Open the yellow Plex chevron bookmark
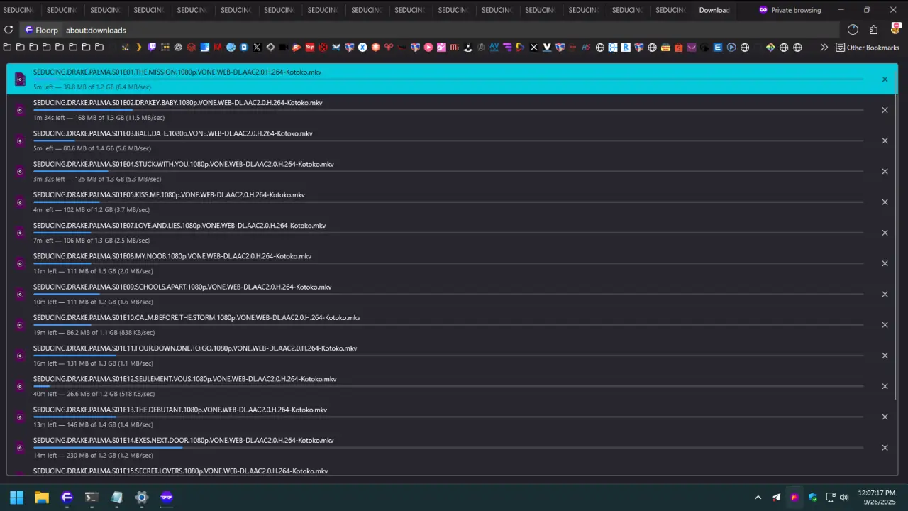Screen dimensions: 908x511 (139, 48)
